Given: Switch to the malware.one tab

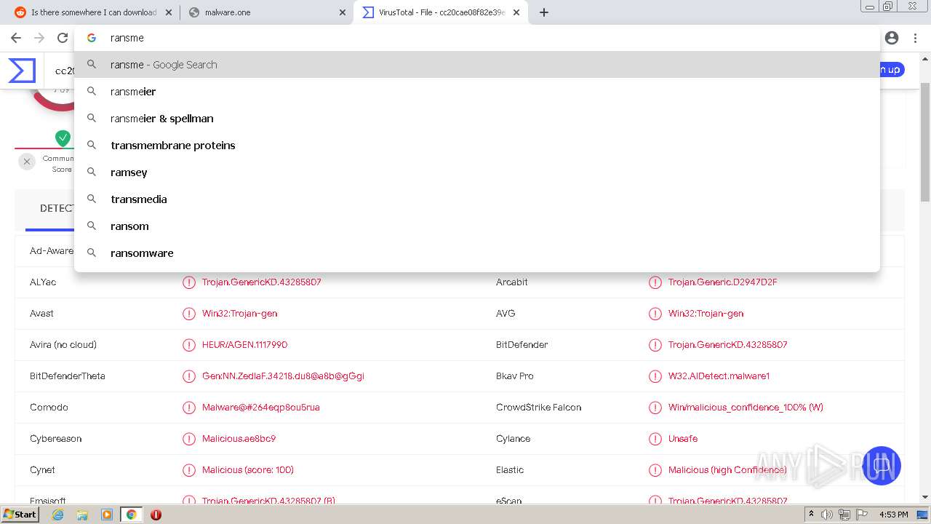Looking at the screenshot, I should (x=266, y=12).
